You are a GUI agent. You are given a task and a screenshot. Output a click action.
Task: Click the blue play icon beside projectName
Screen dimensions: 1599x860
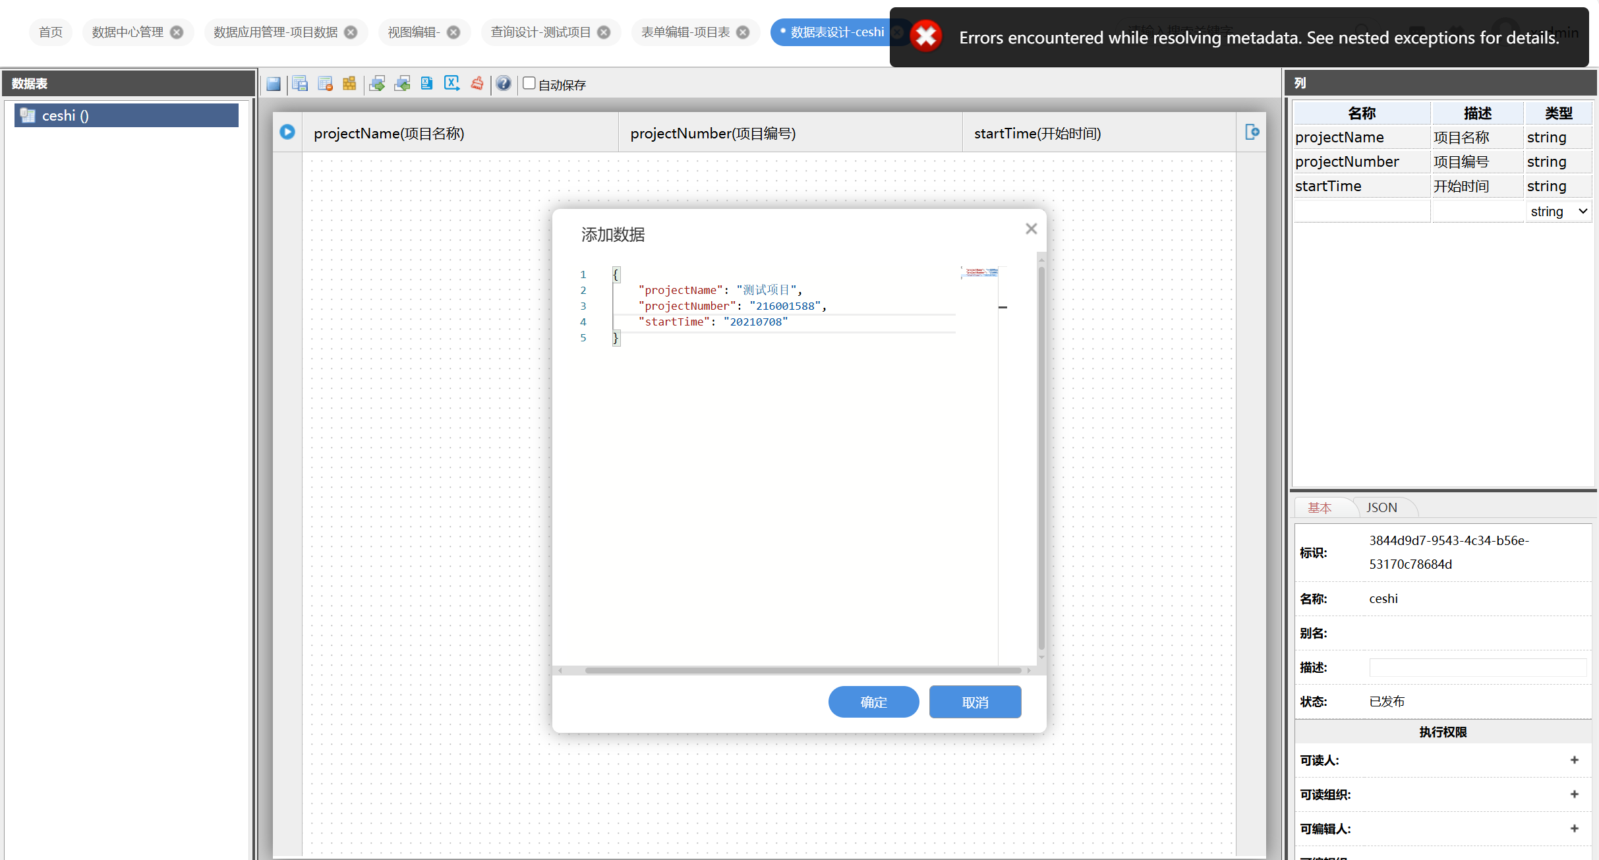click(287, 132)
